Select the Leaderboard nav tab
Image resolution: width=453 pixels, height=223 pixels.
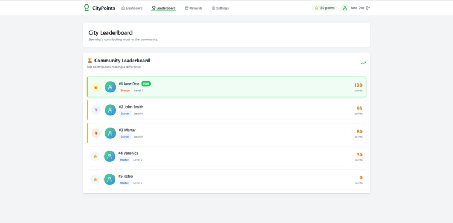(x=164, y=8)
